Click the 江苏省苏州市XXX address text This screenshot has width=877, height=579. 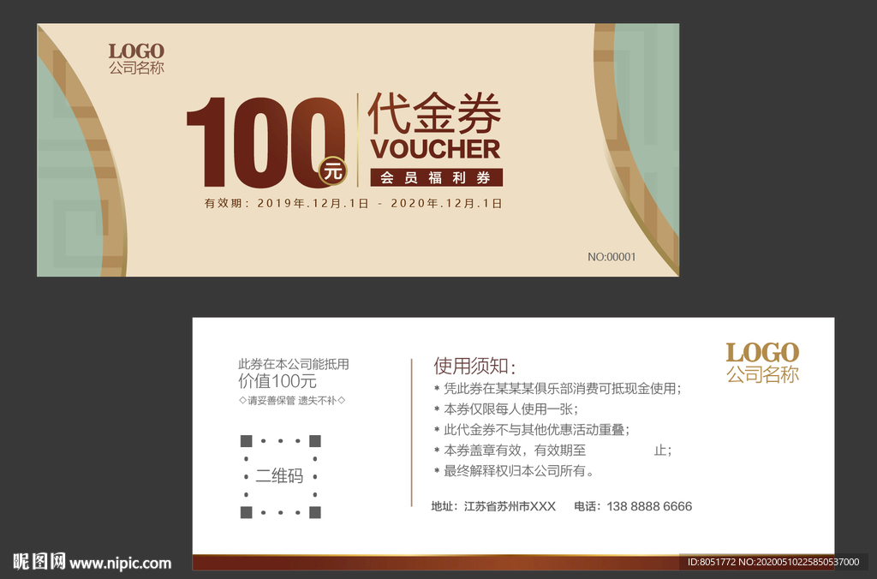510,506
